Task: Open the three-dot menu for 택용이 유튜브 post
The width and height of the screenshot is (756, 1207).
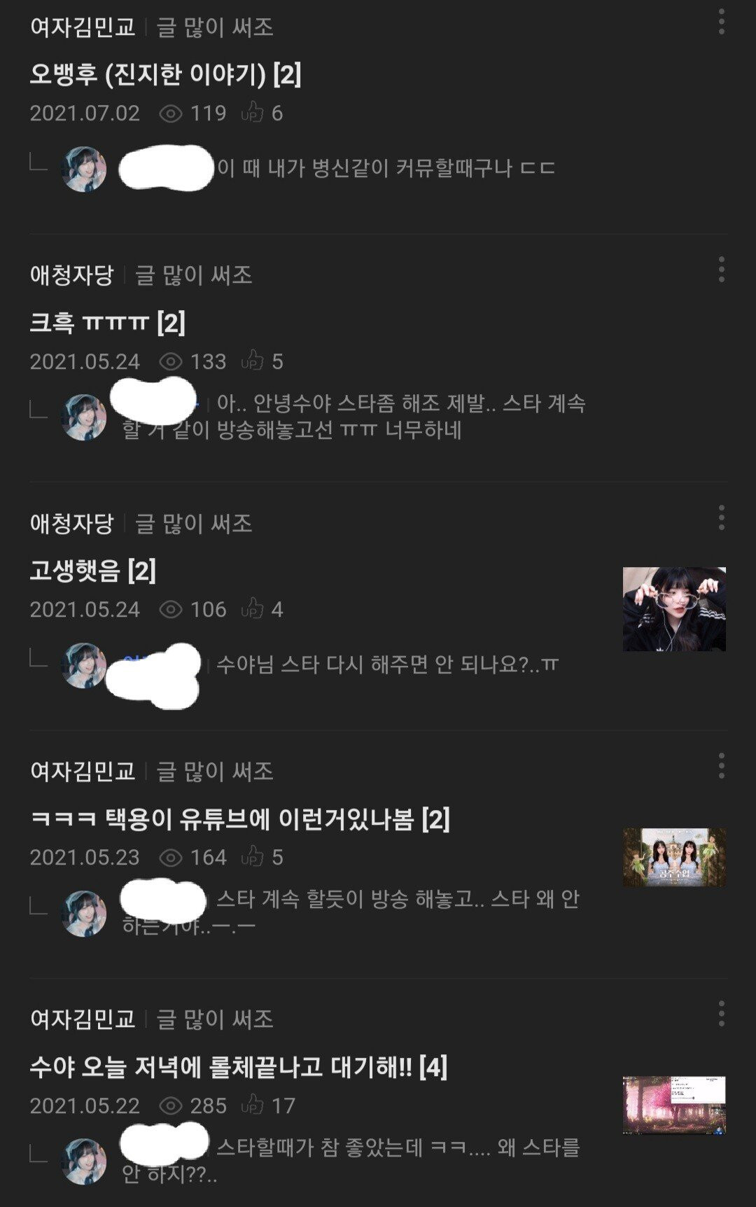Action: [x=721, y=766]
